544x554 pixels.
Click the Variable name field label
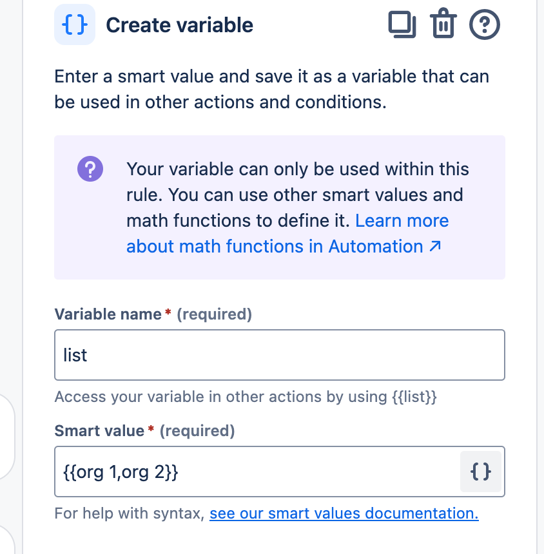pos(108,314)
